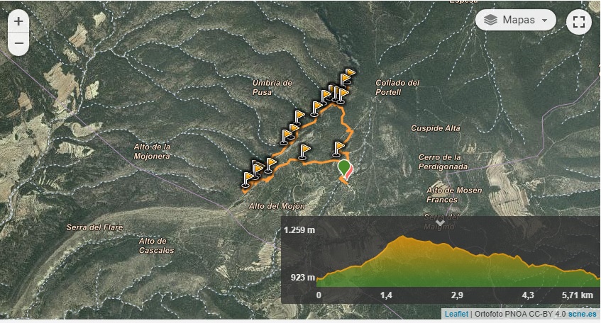Zoom in with the plus button
This screenshot has width=601, height=323.
[18, 21]
